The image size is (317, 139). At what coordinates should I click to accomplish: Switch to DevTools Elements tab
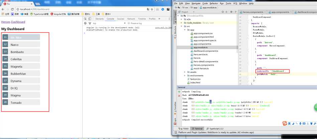pyautogui.click(x=99, y=19)
